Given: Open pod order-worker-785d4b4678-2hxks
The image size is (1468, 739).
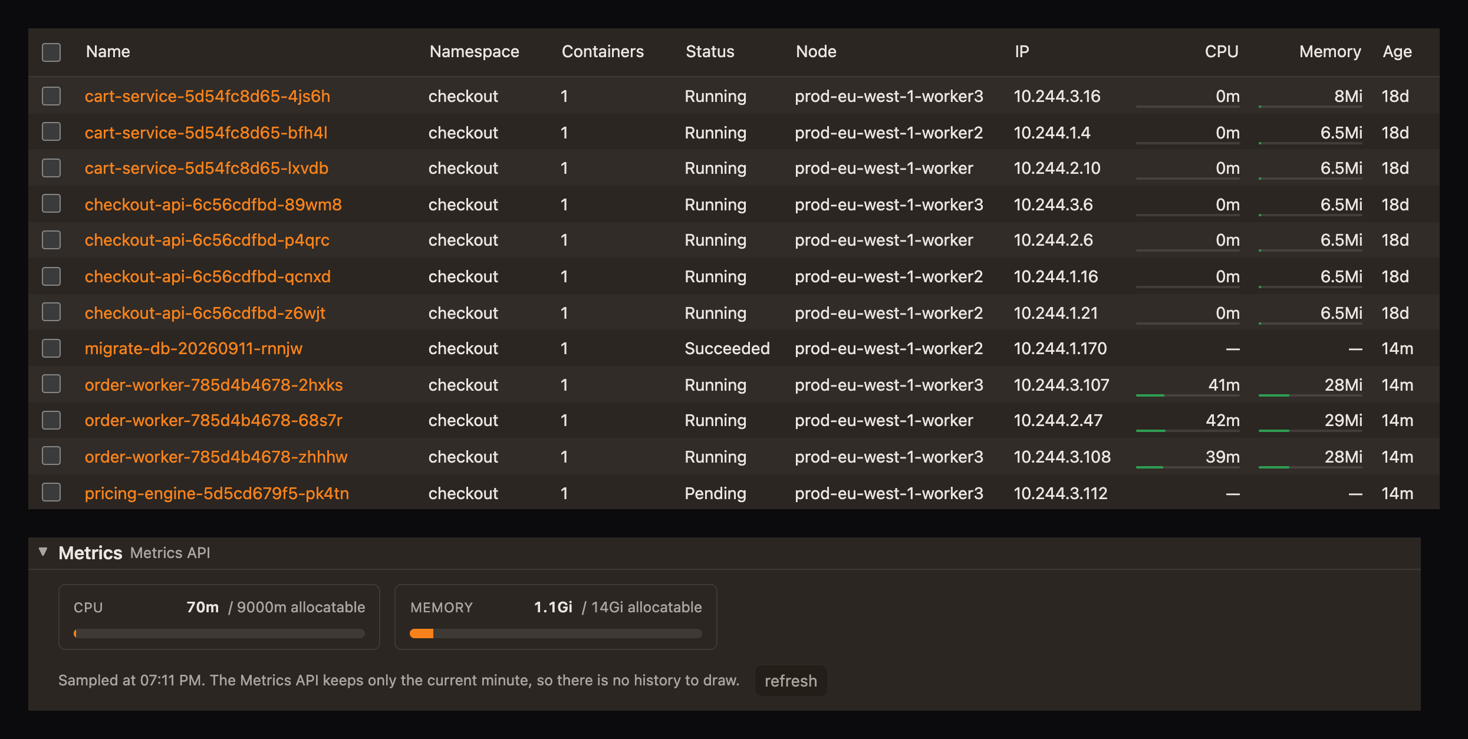Looking at the screenshot, I should [213, 385].
